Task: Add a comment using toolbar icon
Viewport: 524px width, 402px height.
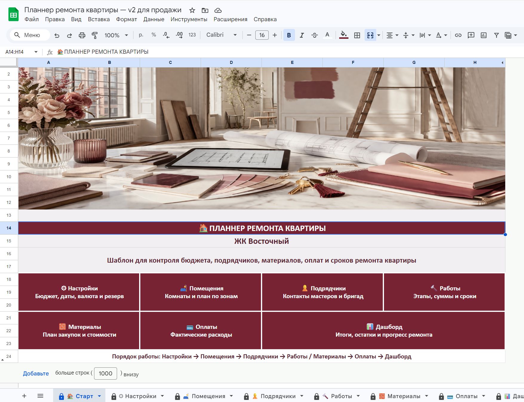Action: tap(471, 35)
